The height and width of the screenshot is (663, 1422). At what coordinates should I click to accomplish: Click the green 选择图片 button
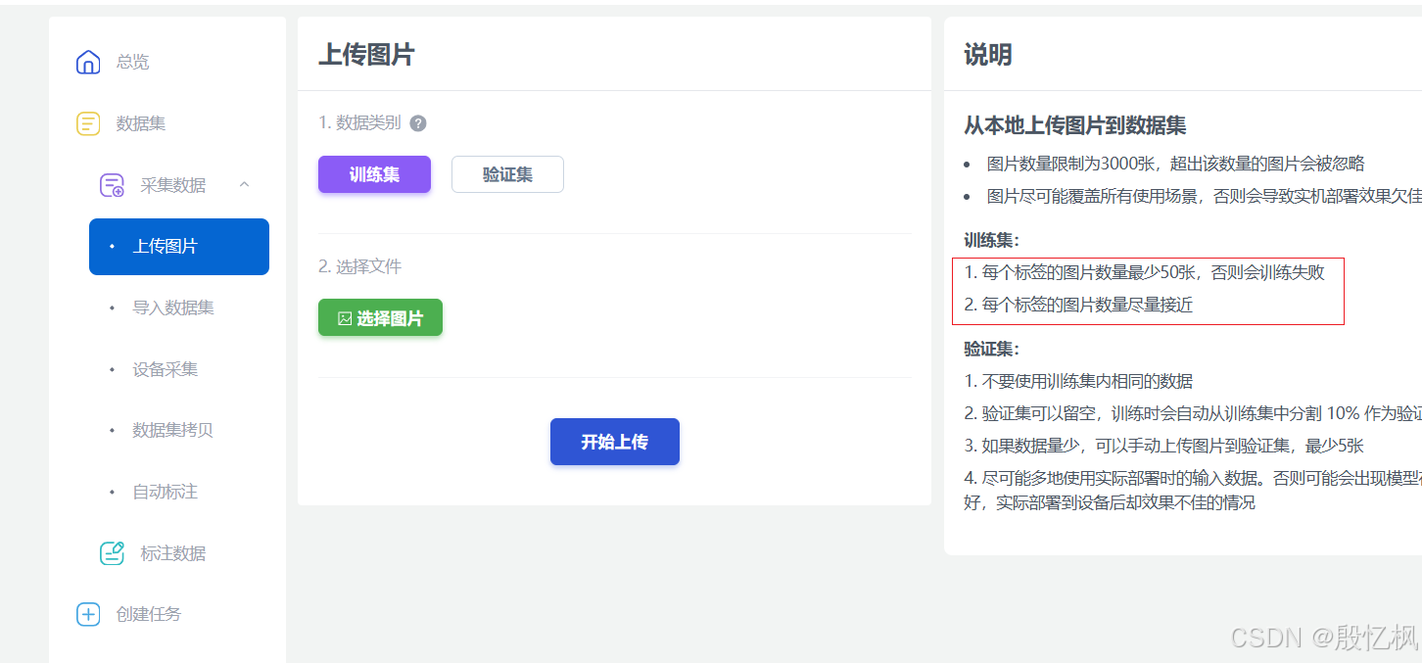click(380, 317)
